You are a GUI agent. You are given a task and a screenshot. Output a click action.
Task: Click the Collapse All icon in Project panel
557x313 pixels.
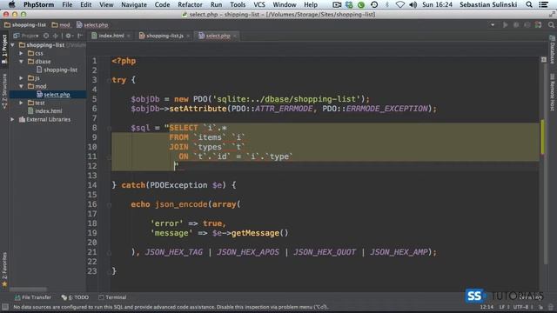point(56,36)
